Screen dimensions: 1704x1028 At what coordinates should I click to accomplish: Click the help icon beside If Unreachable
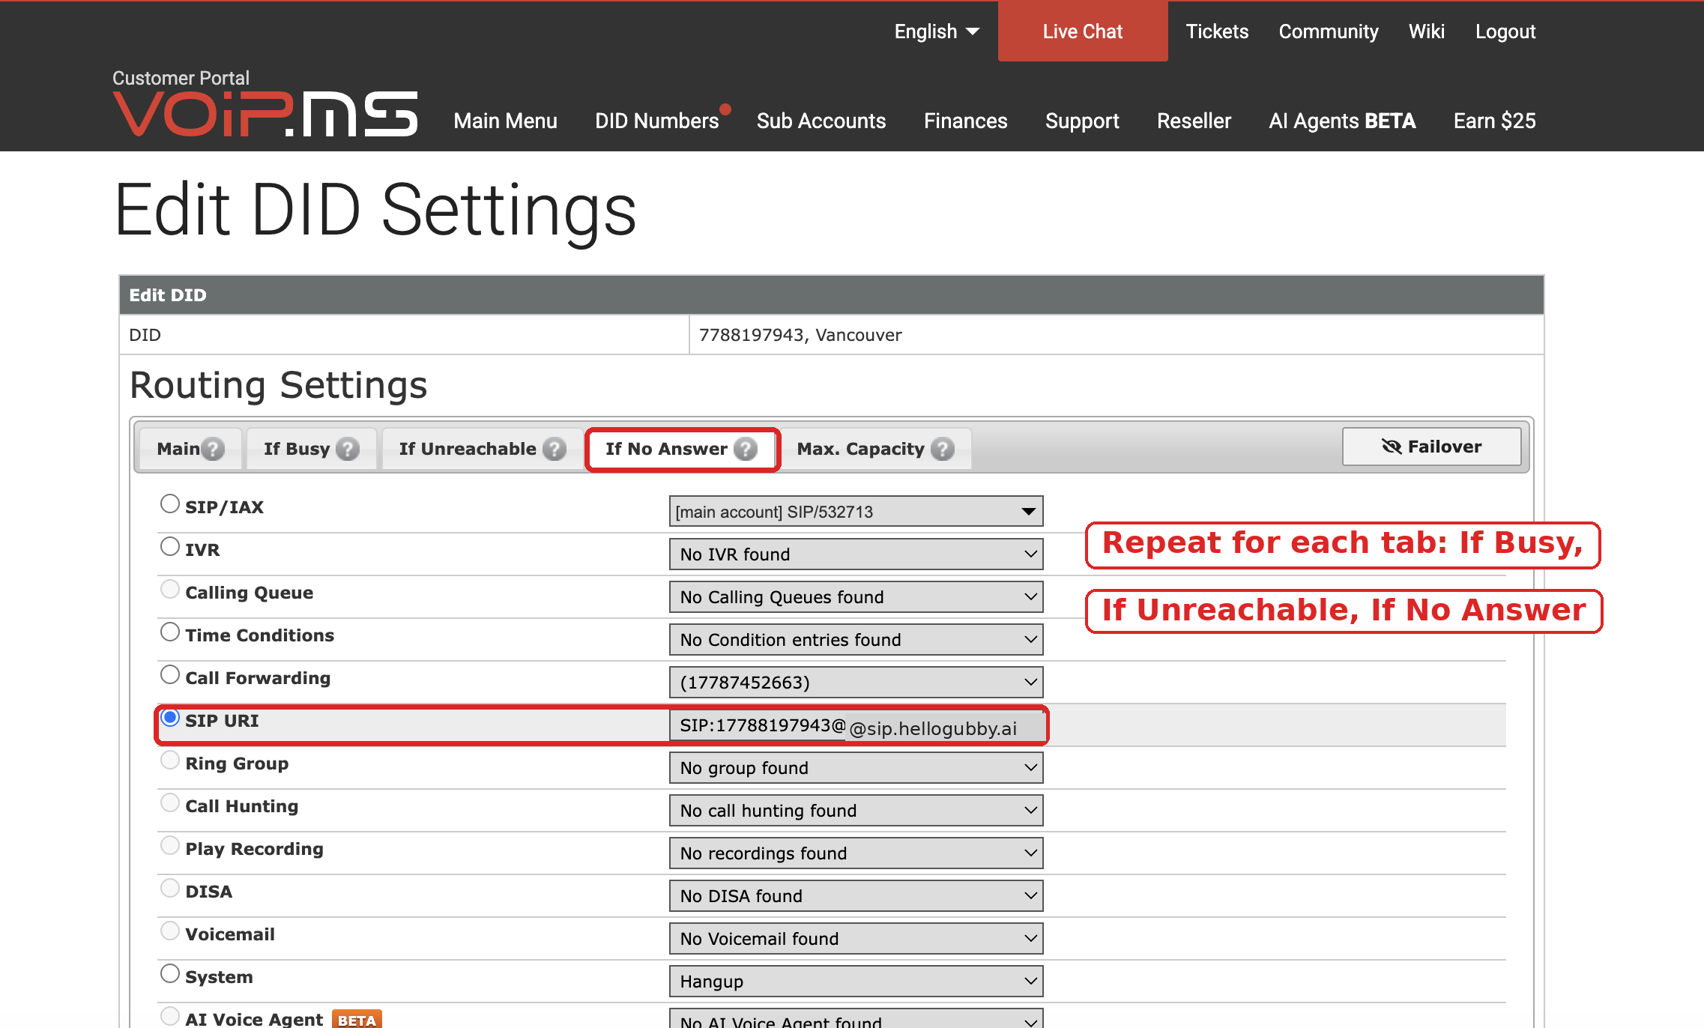[554, 449]
